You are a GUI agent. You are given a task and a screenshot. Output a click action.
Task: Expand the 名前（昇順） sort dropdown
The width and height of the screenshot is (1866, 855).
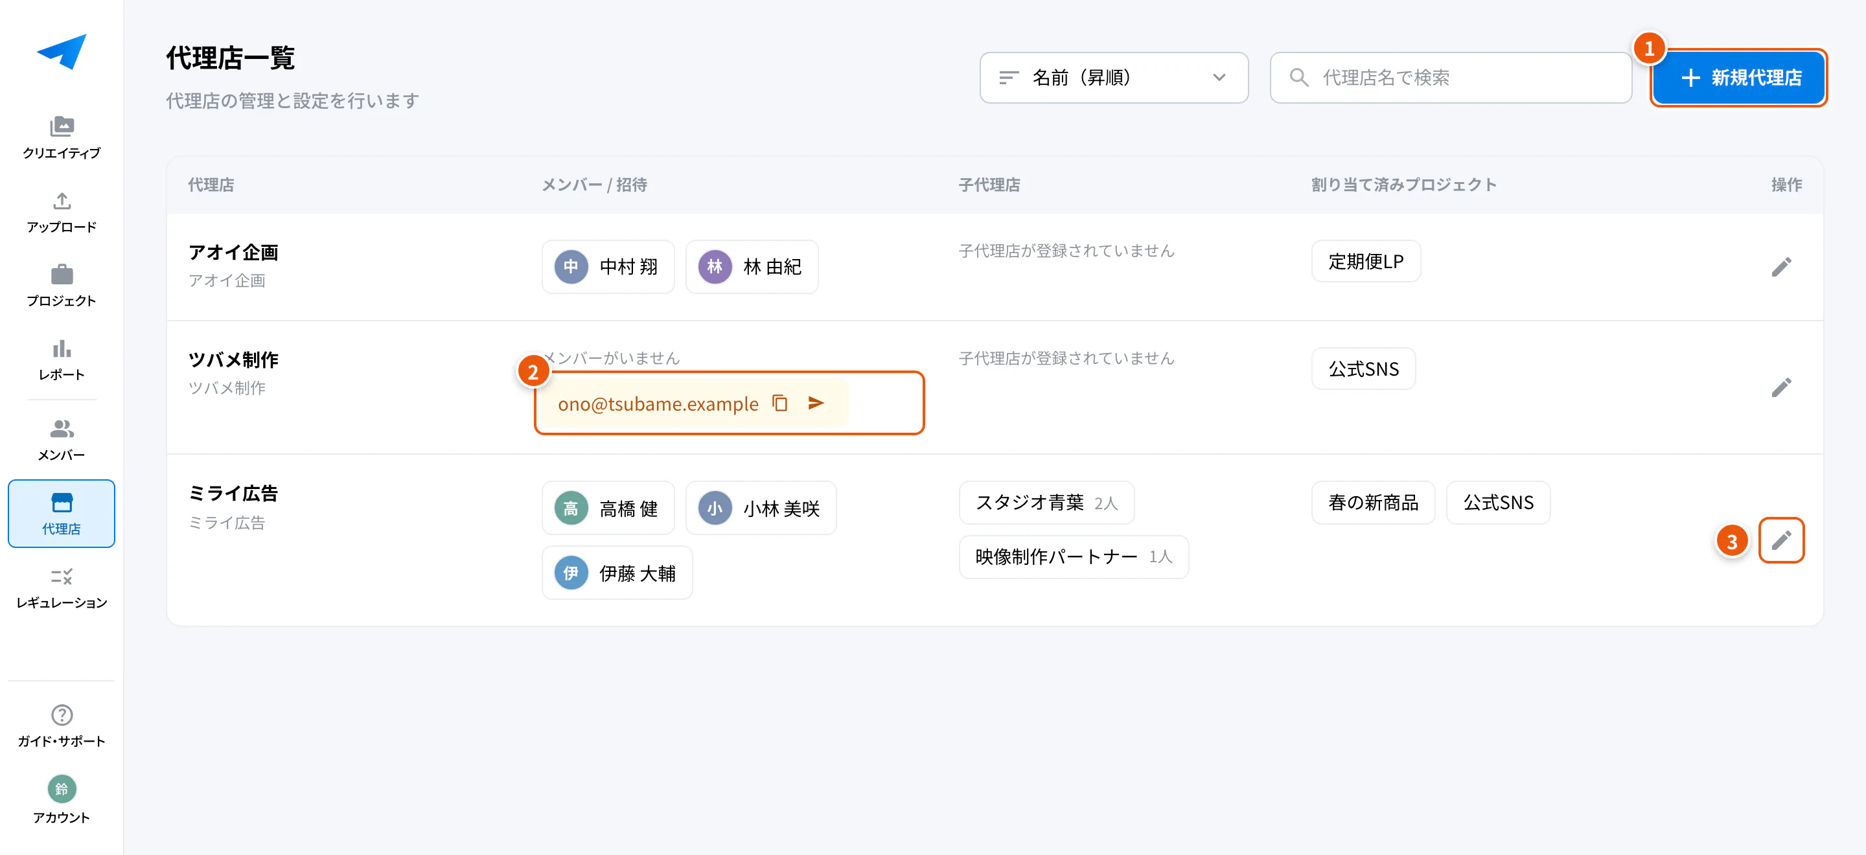pos(1113,78)
